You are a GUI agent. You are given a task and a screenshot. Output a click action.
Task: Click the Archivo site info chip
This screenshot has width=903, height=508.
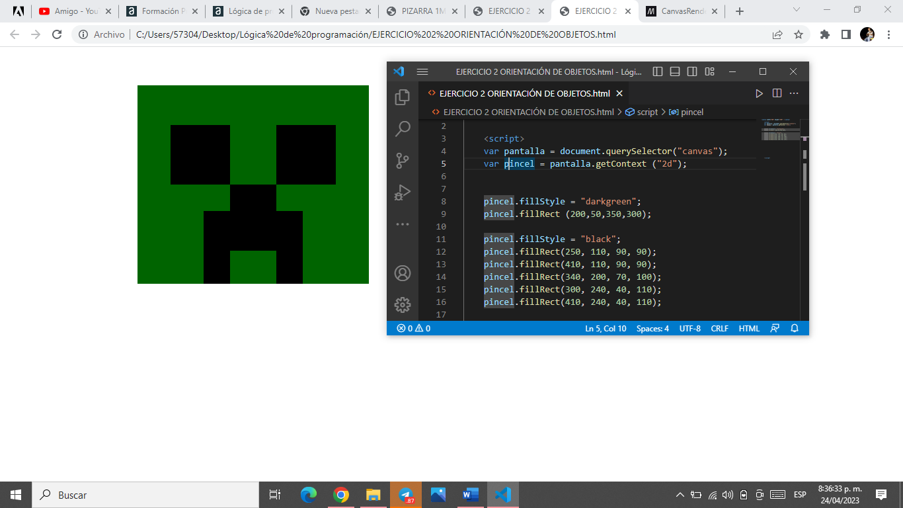tap(101, 34)
